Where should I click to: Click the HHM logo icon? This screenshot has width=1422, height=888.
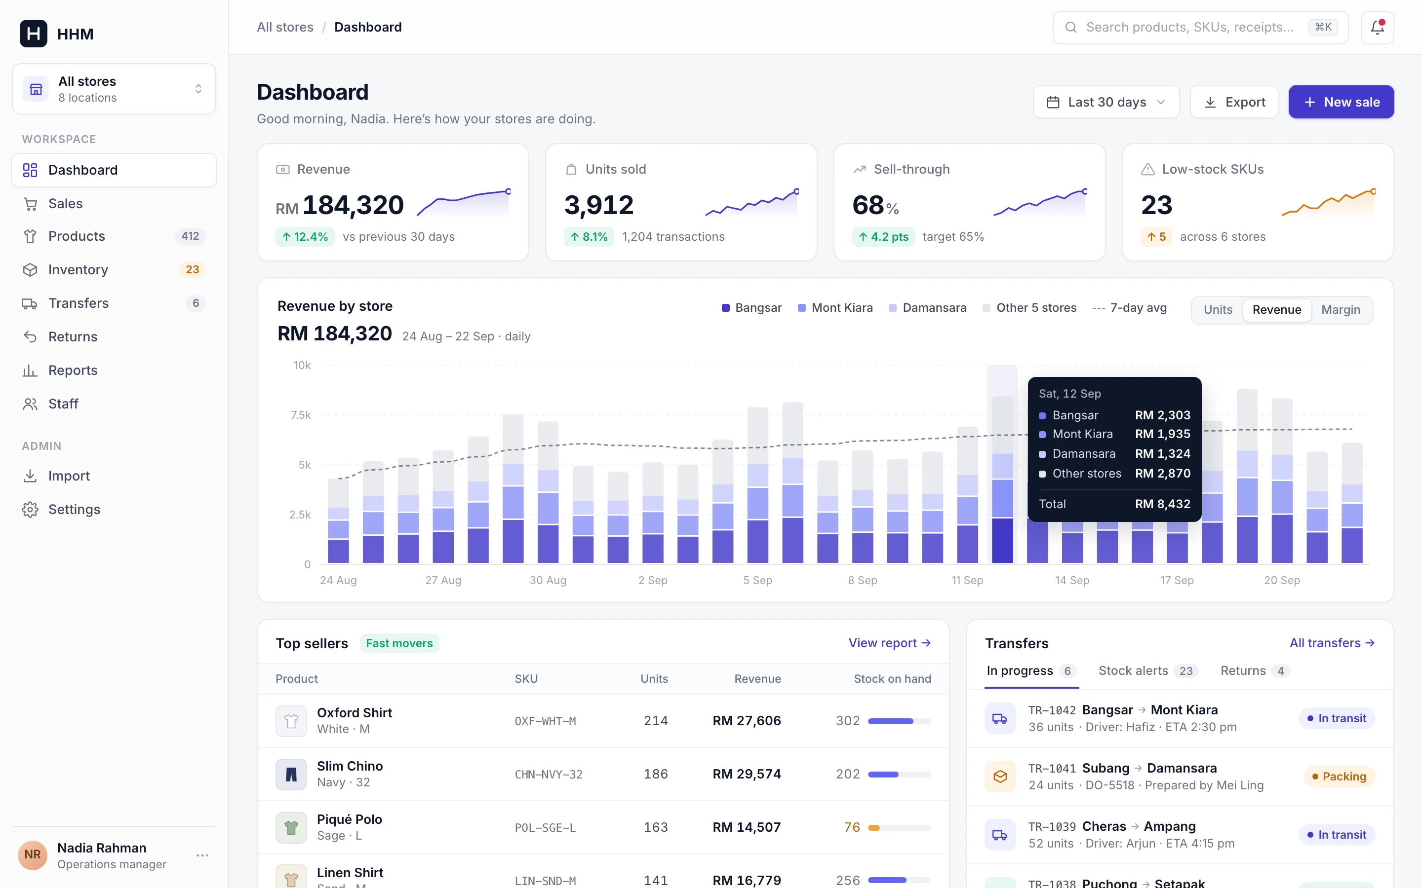[34, 34]
